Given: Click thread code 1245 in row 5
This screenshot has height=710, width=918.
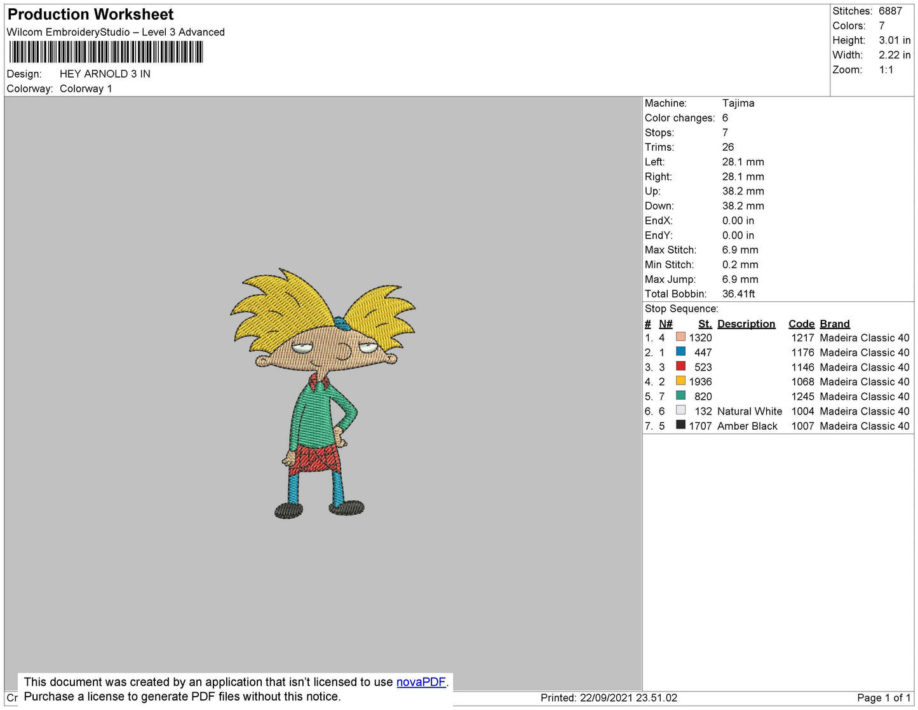Looking at the screenshot, I should tap(802, 396).
